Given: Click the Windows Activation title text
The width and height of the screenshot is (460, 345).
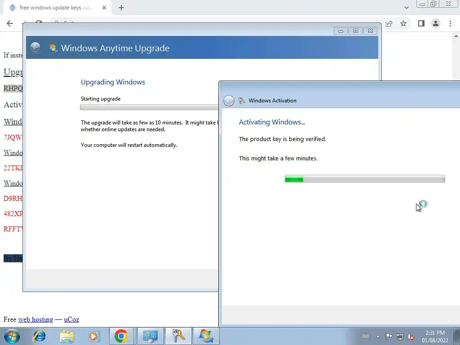Looking at the screenshot, I should 273,101.
